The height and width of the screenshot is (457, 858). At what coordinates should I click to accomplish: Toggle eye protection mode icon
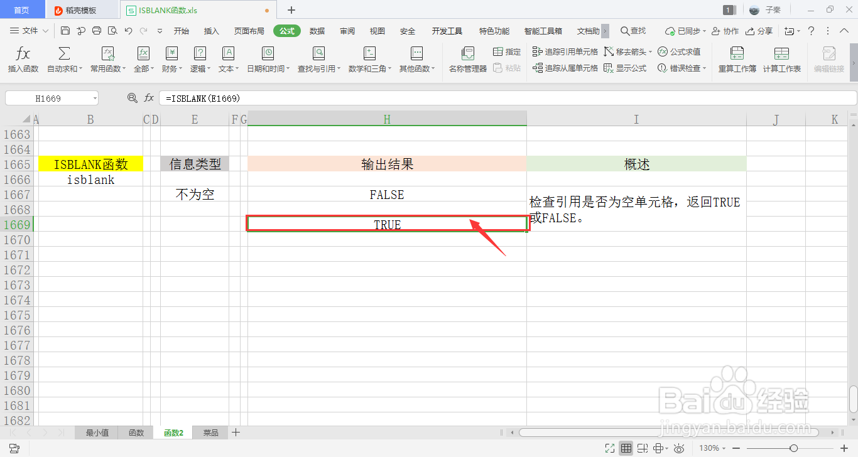(x=679, y=448)
